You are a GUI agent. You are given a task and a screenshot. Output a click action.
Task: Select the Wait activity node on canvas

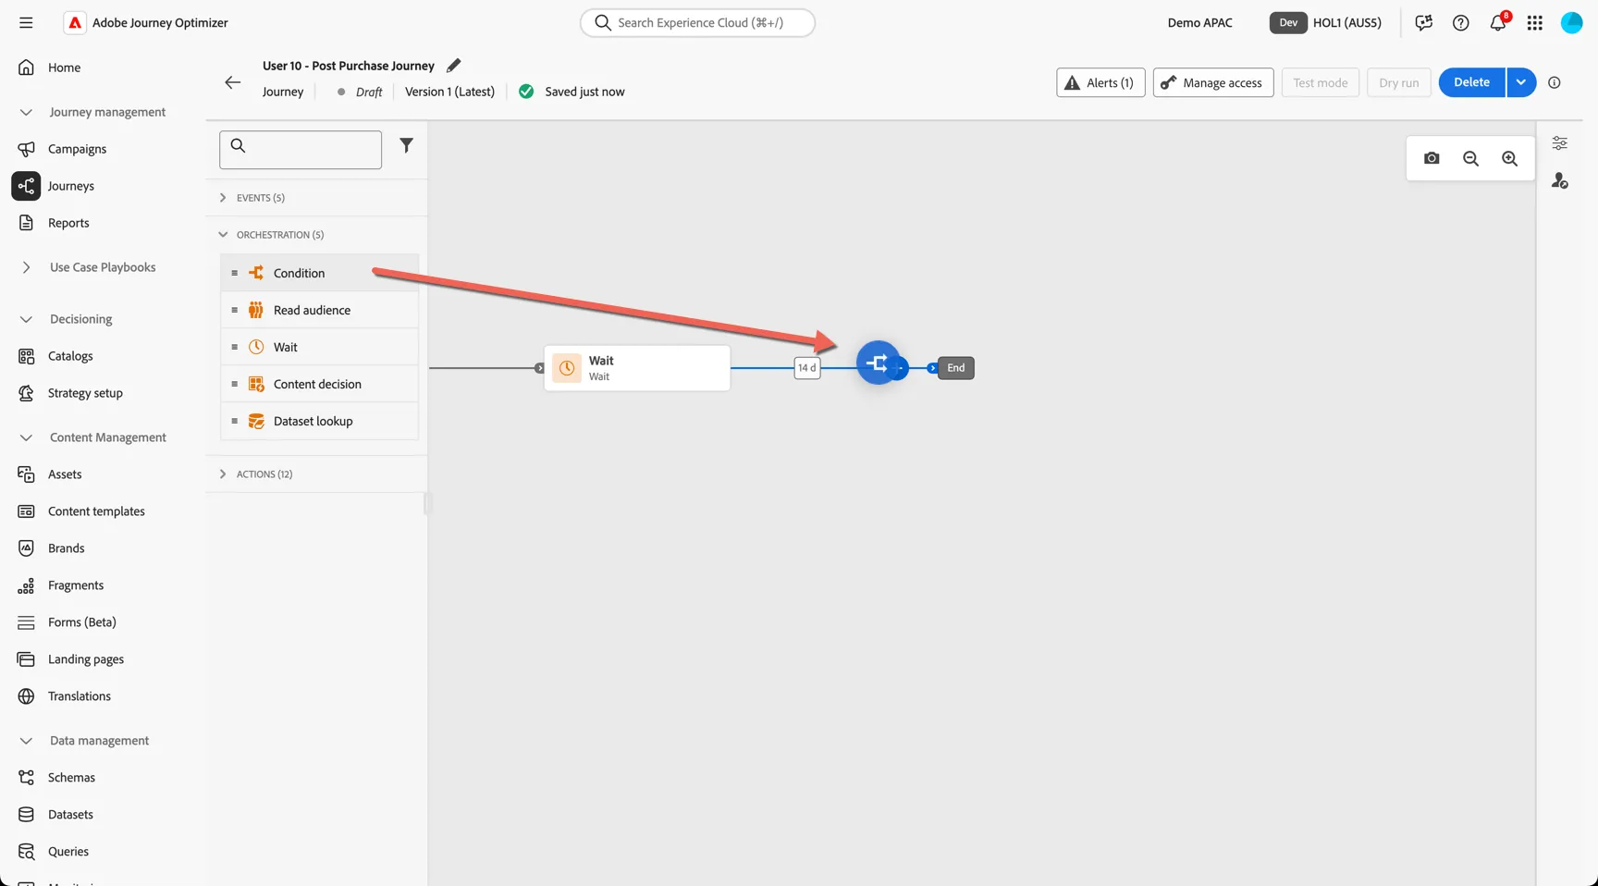[637, 368]
